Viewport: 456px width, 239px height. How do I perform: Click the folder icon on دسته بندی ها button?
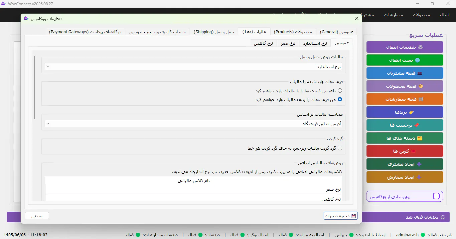point(420,138)
